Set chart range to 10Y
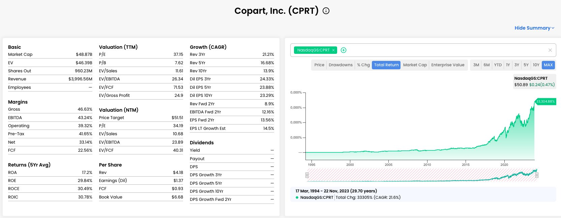561x218 pixels. [x=536, y=65]
